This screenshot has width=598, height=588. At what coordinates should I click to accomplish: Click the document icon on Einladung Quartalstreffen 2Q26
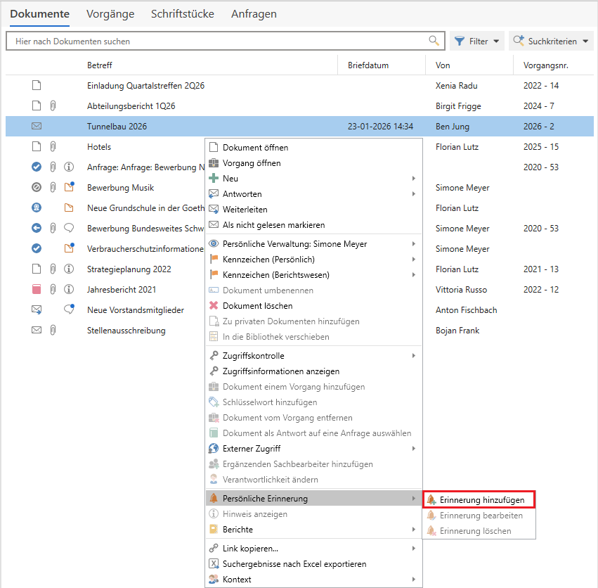point(37,85)
